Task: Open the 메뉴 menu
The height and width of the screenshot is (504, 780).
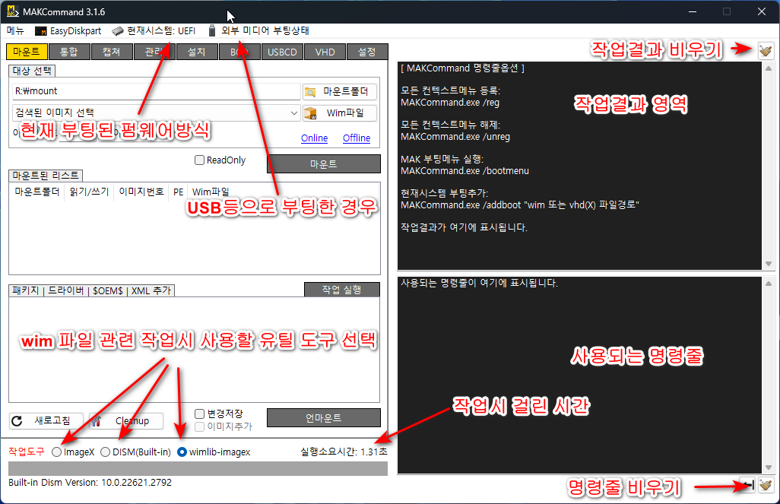Action: [x=15, y=31]
